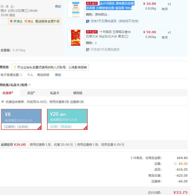Click the 修改 link beside 标准达 delivery
This screenshot has width=190, height=195.
[x=58, y=6]
